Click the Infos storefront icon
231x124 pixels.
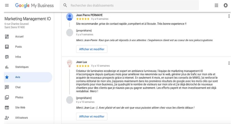tap(7, 57)
